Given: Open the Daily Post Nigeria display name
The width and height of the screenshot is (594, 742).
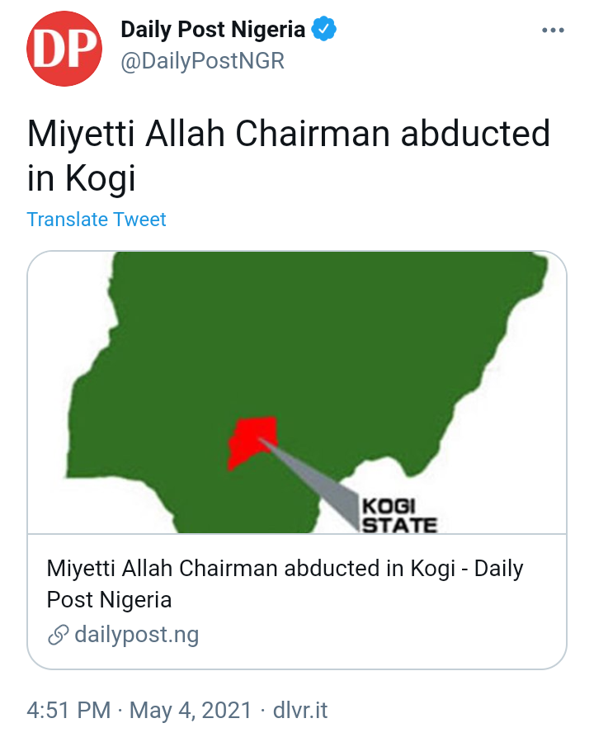Looking at the screenshot, I should coord(213,30).
